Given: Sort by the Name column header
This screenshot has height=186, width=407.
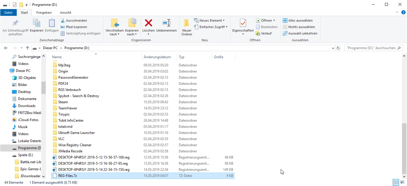Looking at the screenshot, I should 96,57.
